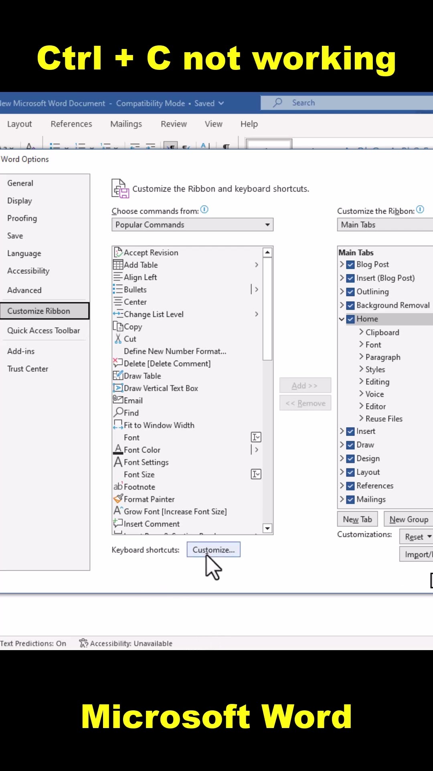
Task: Click the Accept Revision command icon
Action: [x=118, y=252]
